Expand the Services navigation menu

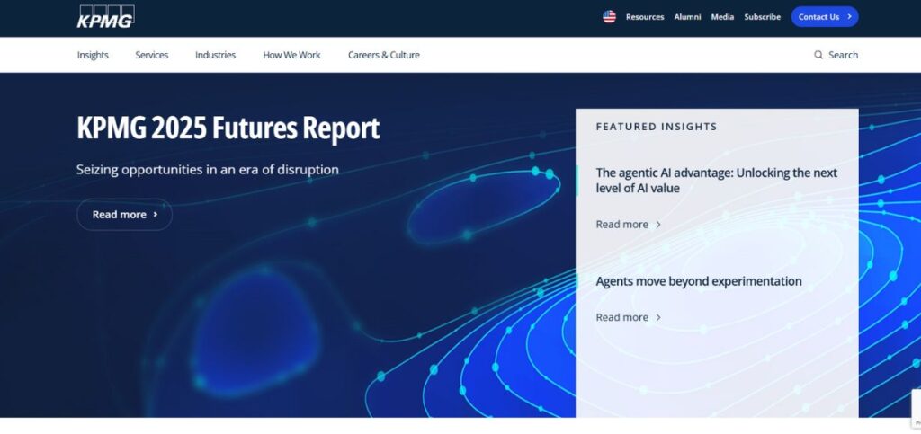point(152,55)
